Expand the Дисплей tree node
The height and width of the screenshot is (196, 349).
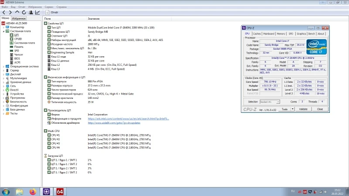click(3, 74)
